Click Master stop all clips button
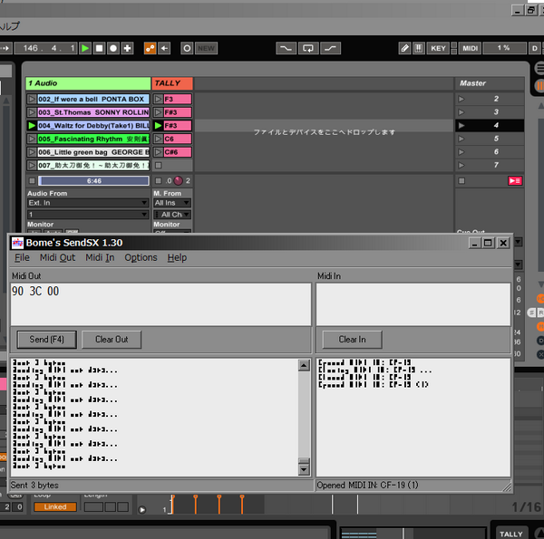Viewport: 544px width, 539px height. (461, 180)
